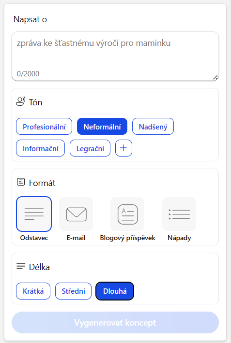Screen dimensions: 231x343
Task: Click the 0/2000 character counter
Action: pyautogui.click(x=28, y=74)
